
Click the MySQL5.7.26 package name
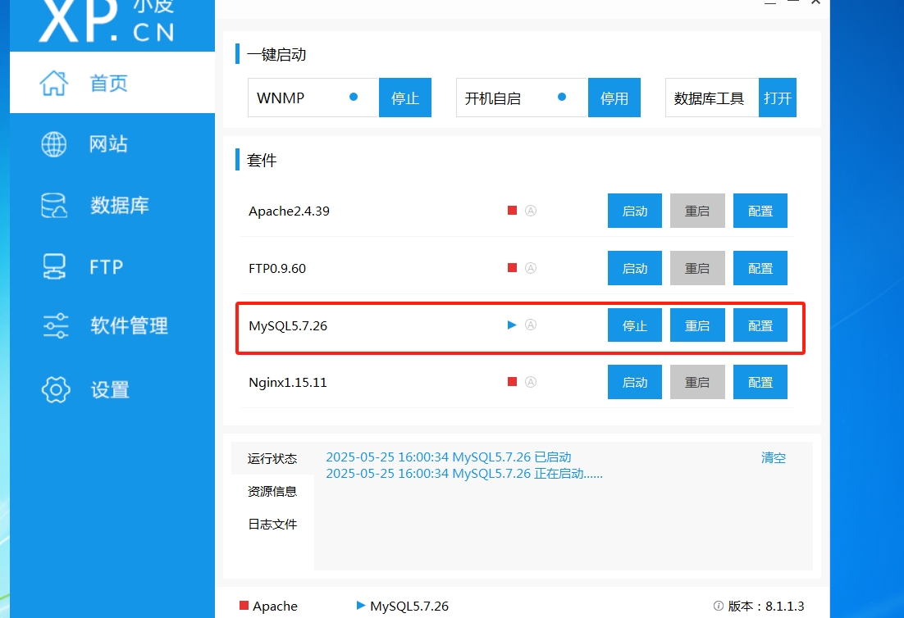[288, 326]
